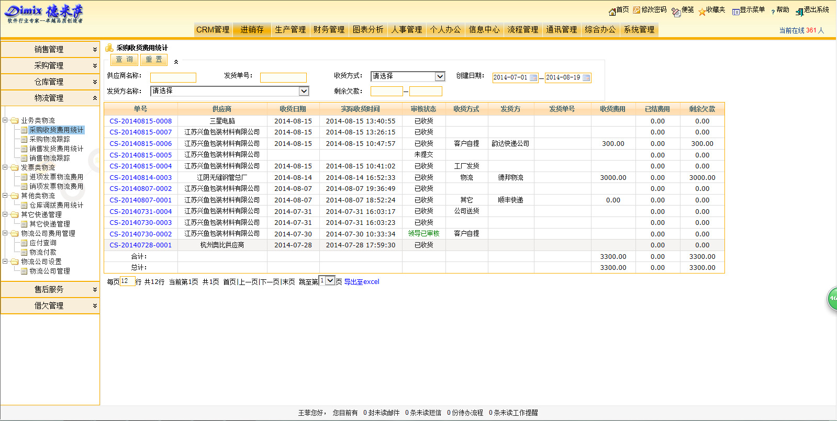
Task: Collapse the 物流管理 sidebar section
Action: click(50, 98)
